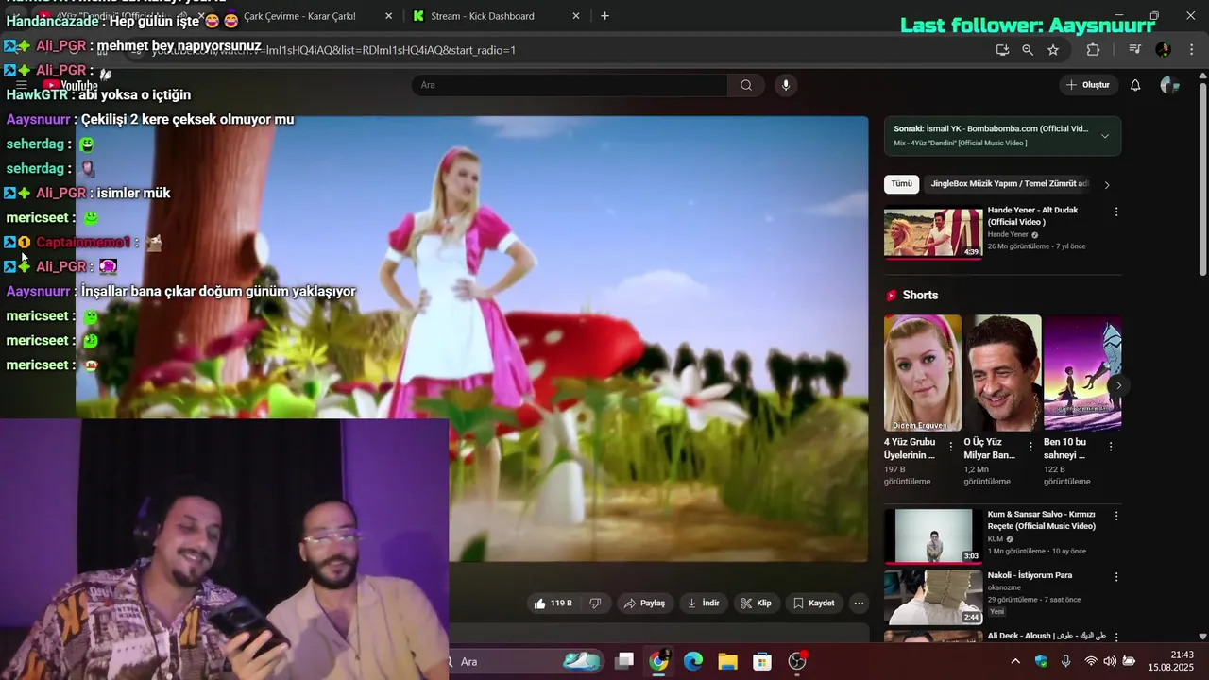Open options for O Üç Yüz Milyar Ban short

(x=1030, y=447)
